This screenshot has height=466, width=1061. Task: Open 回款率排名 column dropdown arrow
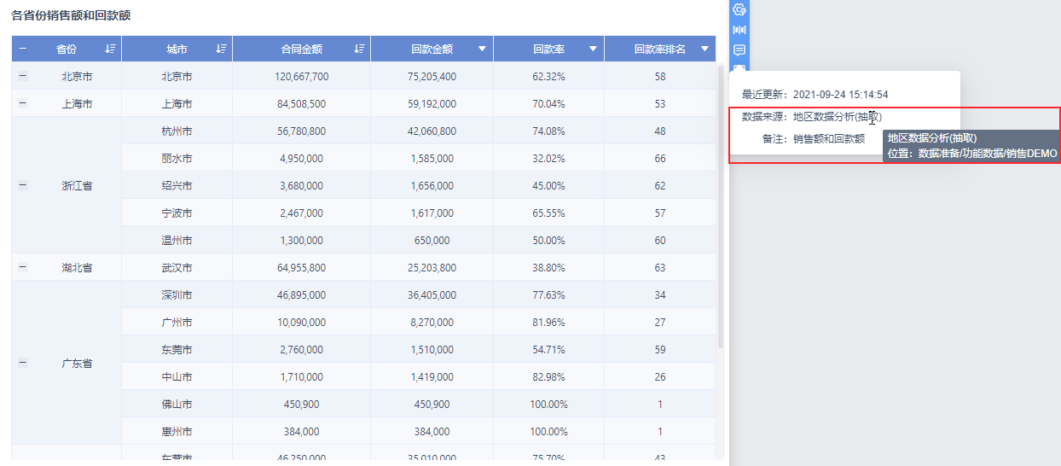[x=704, y=49]
